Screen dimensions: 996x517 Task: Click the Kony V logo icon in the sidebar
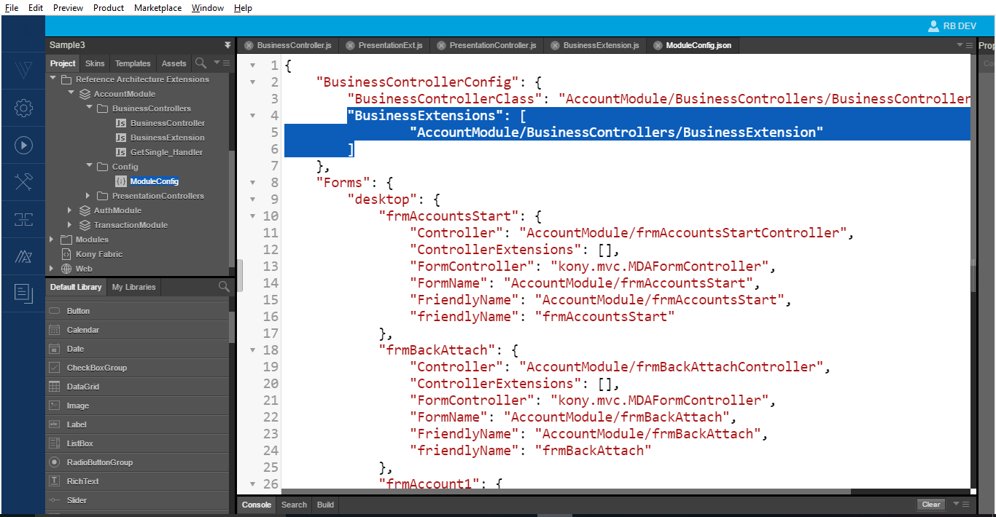(x=23, y=71)
